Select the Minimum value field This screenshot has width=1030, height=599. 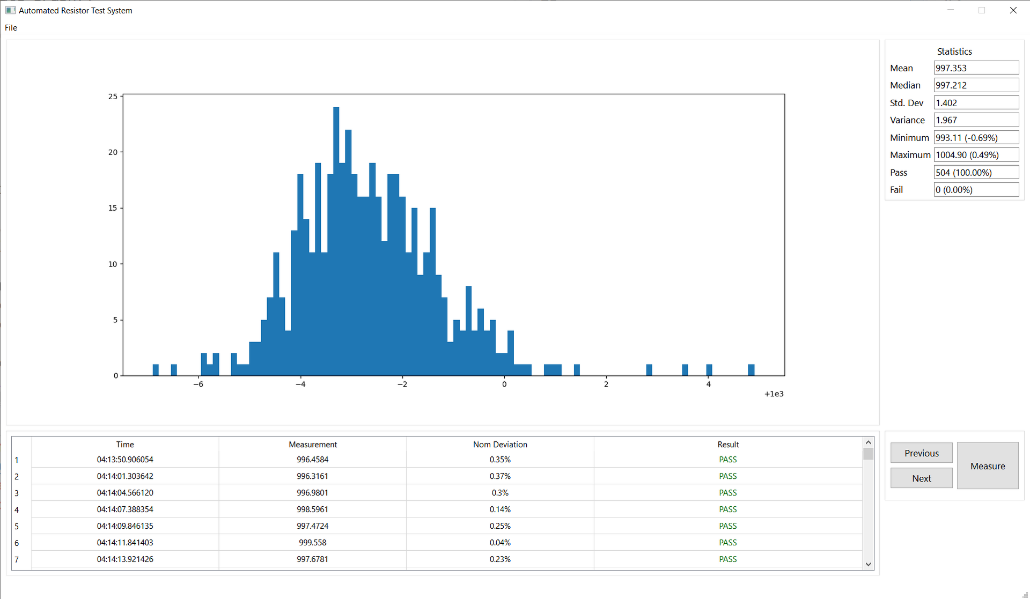tap(976, 138)
